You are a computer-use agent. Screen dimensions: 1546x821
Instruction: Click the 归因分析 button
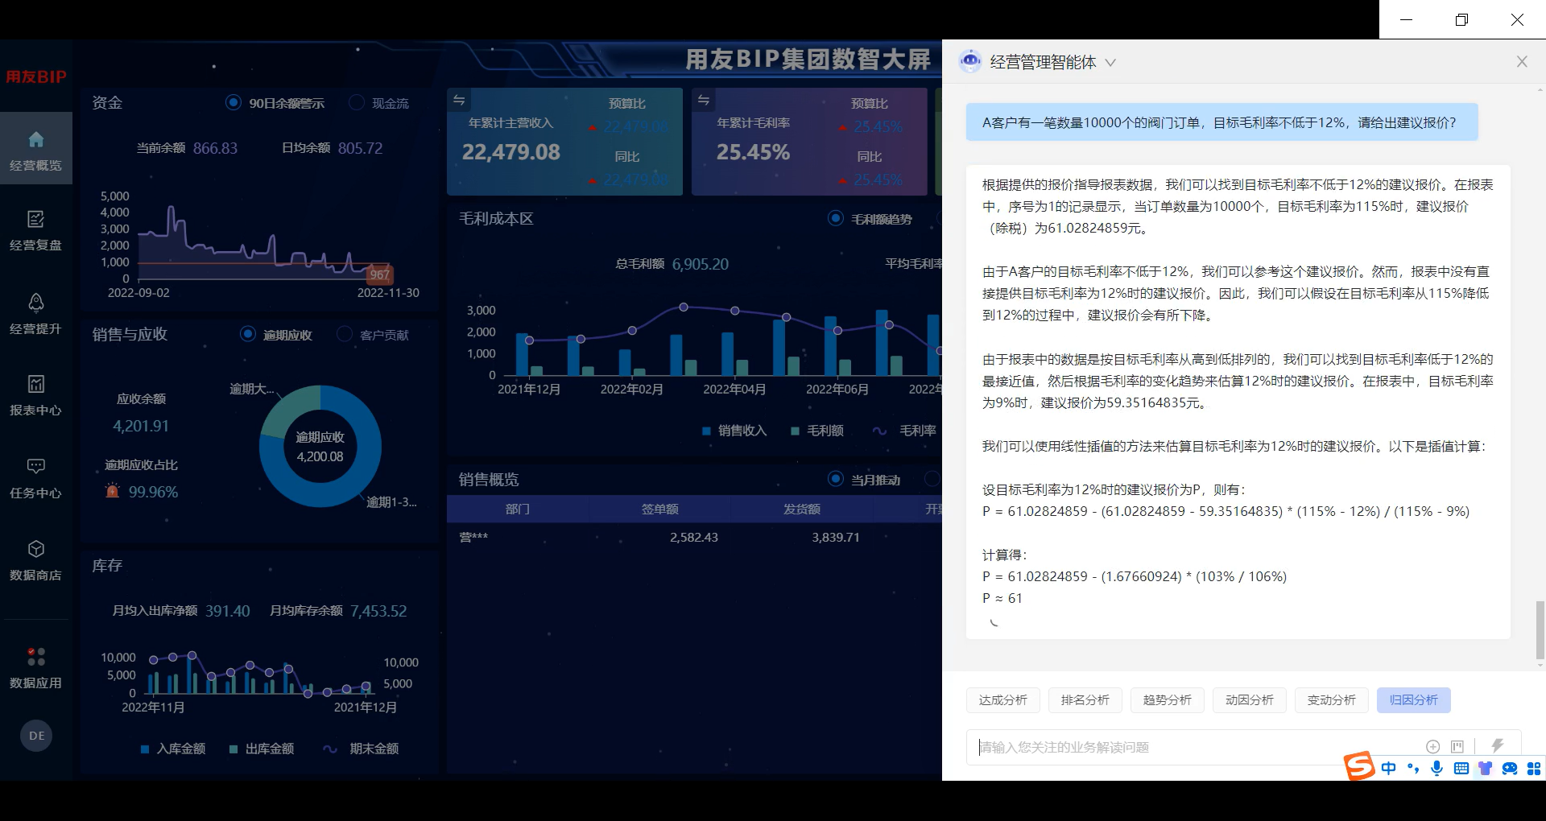click(x=1413, y=700)
